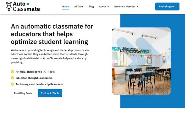Click checkmark beside Technology and Leadership Resources
Image resolution: width=185 pixels, height=117 pixels.
pos(13,84)
